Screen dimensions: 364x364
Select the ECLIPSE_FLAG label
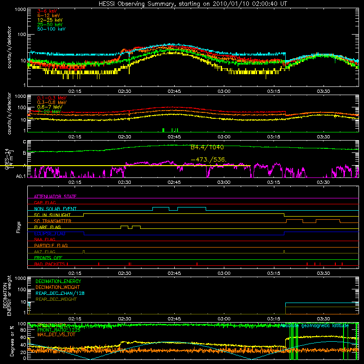50,233
